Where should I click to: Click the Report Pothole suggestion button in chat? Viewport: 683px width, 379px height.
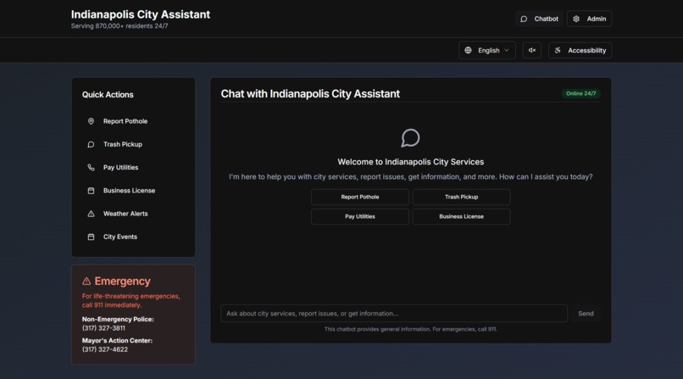[360, 197]
